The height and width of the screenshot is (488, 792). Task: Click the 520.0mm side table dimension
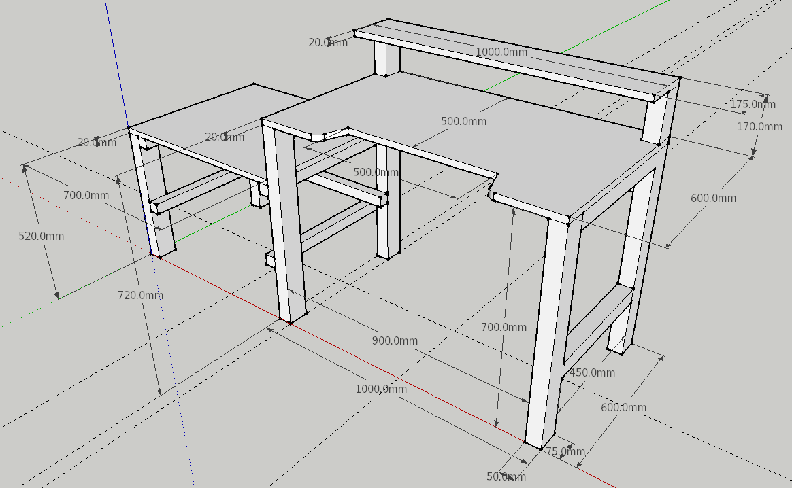click(42, 237)
